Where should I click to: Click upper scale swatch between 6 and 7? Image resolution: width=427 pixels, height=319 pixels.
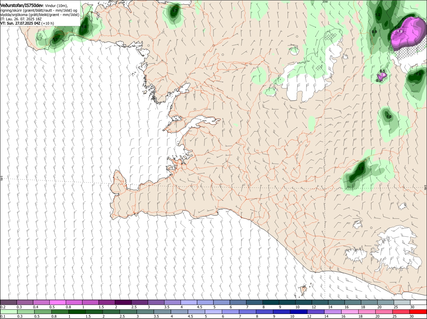[x=238, y=302]
